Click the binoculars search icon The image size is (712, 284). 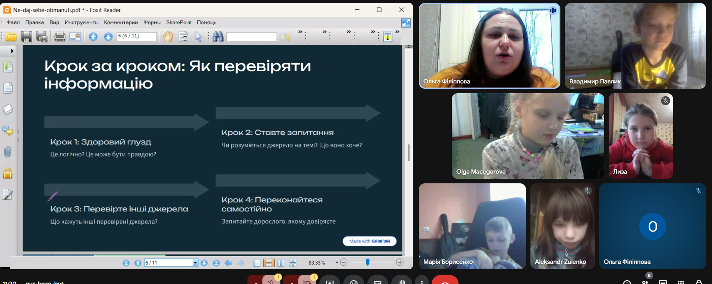[218, 37]
